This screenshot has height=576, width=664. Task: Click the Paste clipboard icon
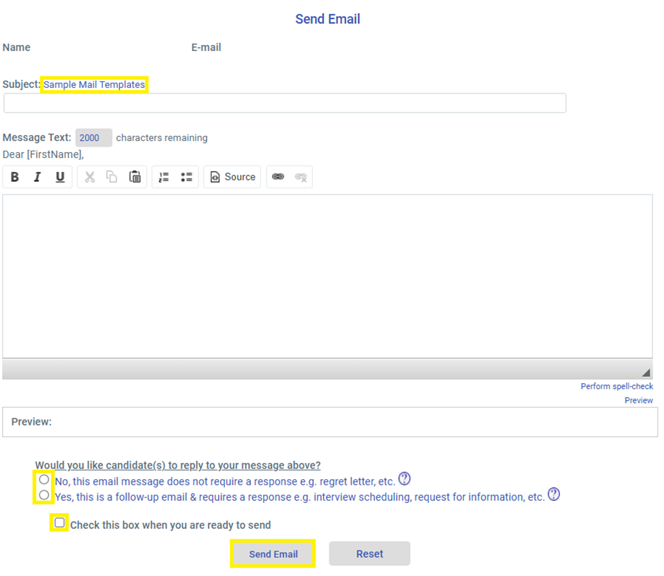[135, 177]
